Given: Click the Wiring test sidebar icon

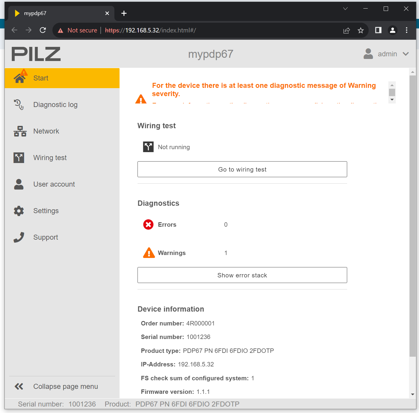Looking at the screenshot, I should click(x=19, y=158).
